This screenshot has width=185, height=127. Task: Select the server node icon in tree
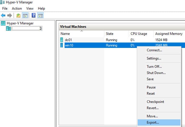coord(8,28)
